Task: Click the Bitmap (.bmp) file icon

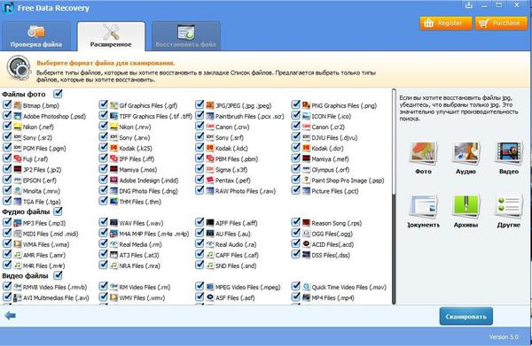Action: coord(18,105)
